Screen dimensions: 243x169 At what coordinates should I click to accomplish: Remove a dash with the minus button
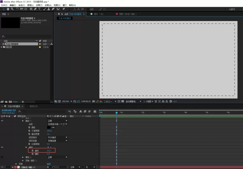pos(51,147)
